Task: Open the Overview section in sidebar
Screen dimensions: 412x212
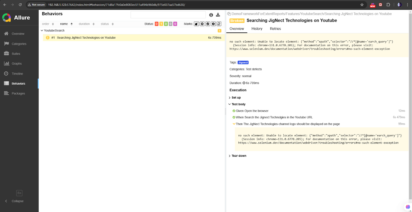Action: click(19, 34)
